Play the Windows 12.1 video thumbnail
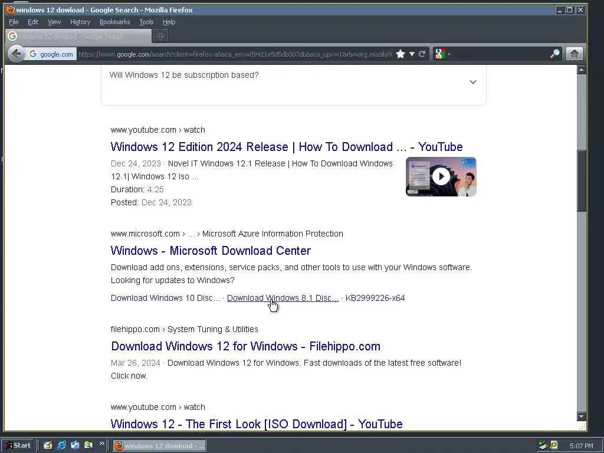The image size is (604, 453). [x=441, y=177]
